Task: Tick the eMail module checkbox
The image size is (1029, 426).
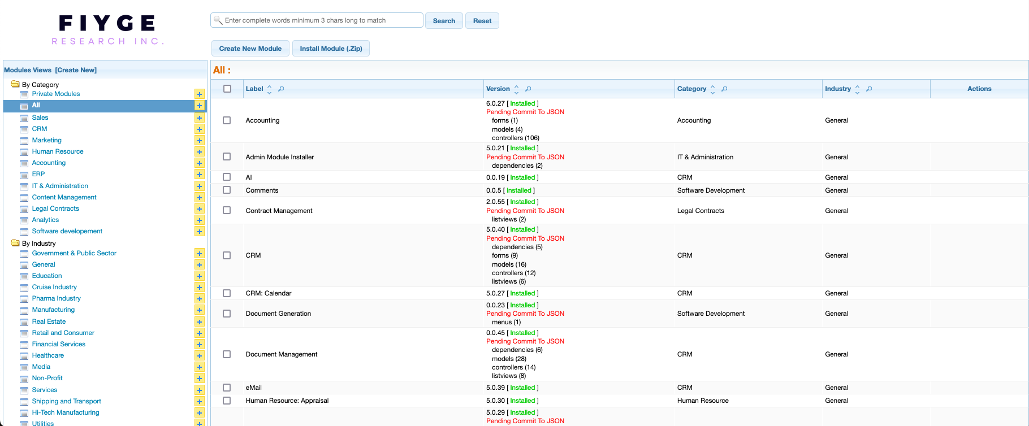Action: (227, 388)
